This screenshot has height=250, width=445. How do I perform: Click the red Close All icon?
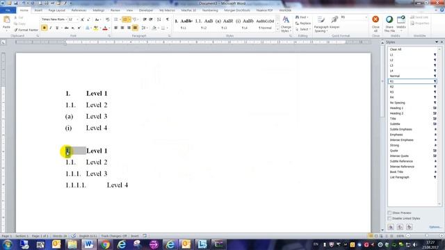click(x=375, y=19)
